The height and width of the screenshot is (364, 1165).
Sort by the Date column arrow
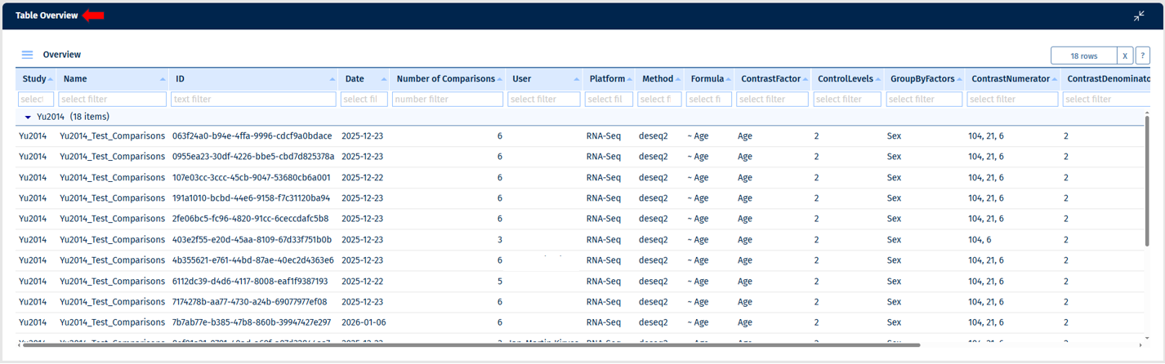point(384,79)
